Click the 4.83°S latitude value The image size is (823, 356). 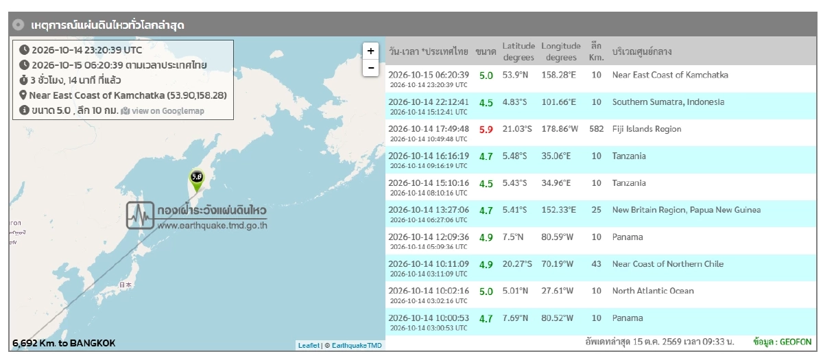[x=516, y=102]
